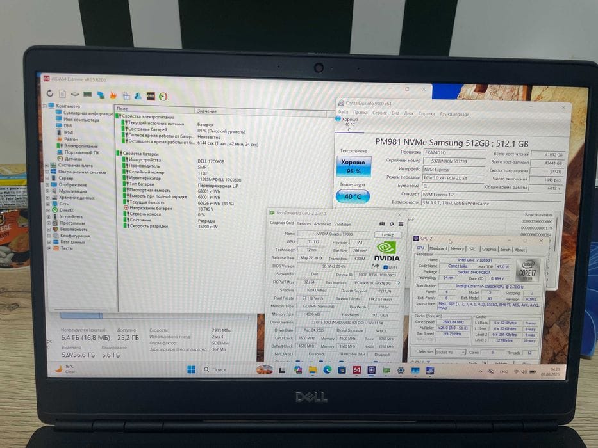Click the AIDA64 memory benchmark chip icon
The width and height of the screenshot is (598, 448).
(x=88, y=95)
